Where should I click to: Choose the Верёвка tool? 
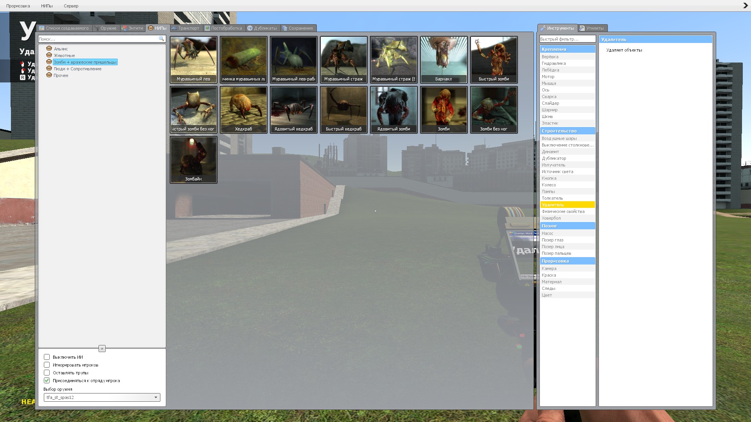click(x=568, y=57)
